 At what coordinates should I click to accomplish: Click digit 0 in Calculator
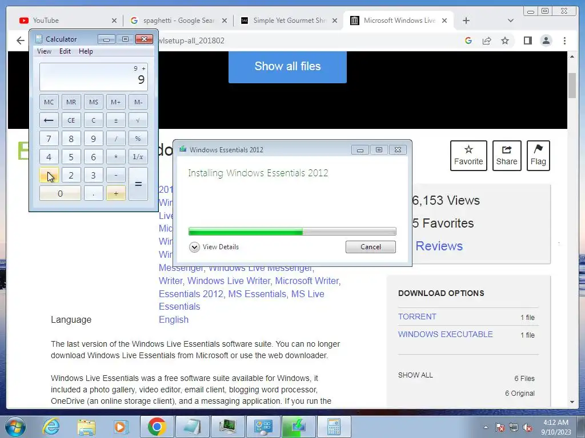[60, 193]
